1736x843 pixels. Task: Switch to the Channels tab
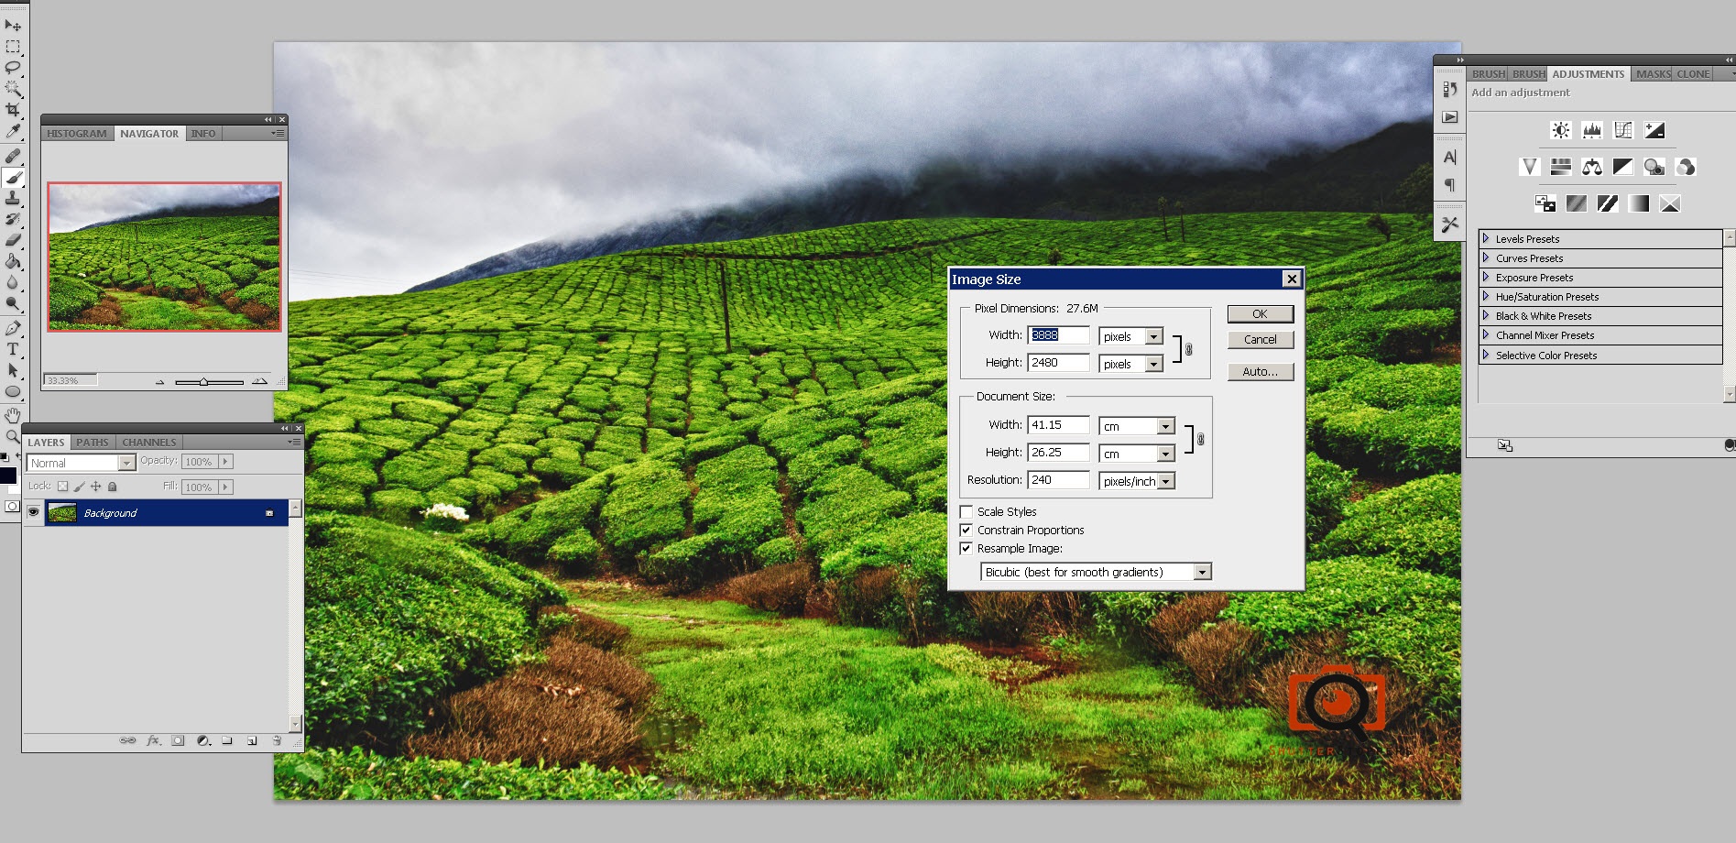click(148, 442)
